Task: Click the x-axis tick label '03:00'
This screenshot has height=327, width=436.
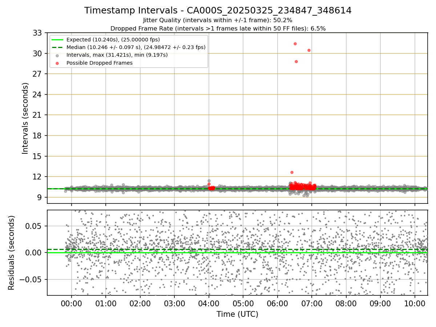Action: click(x=174, y=303)
